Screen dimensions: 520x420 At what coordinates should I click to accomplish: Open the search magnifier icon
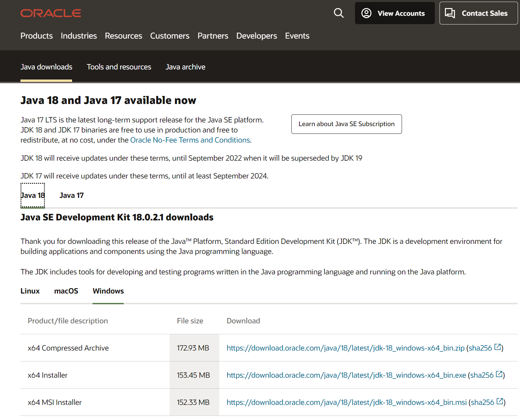pos(339,13)
